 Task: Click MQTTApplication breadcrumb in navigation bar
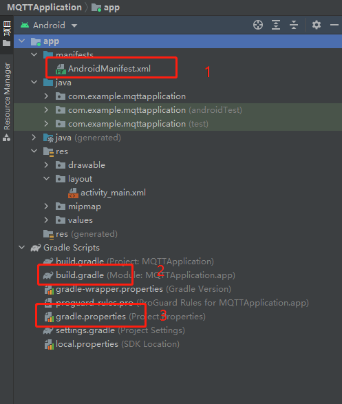44,7
